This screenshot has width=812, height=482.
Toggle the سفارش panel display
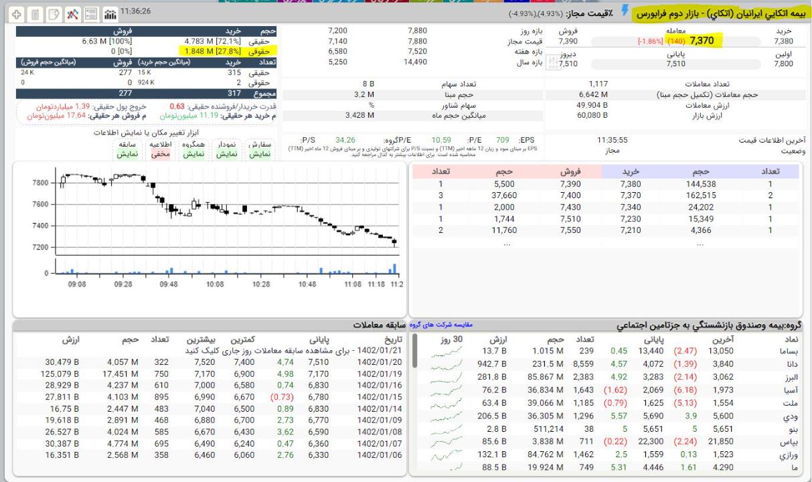259,149
